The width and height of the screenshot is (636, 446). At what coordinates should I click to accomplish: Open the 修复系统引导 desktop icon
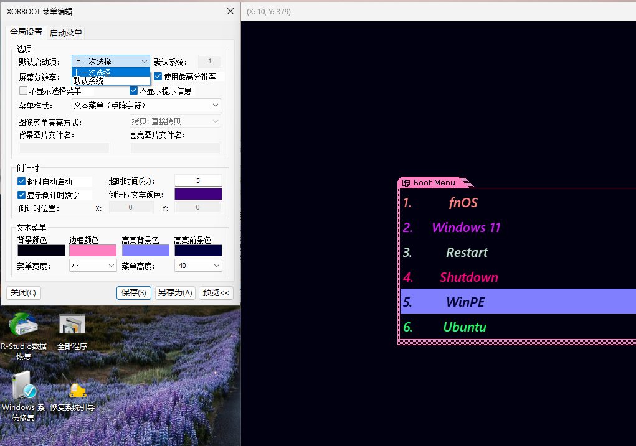[x=73, y=392]
